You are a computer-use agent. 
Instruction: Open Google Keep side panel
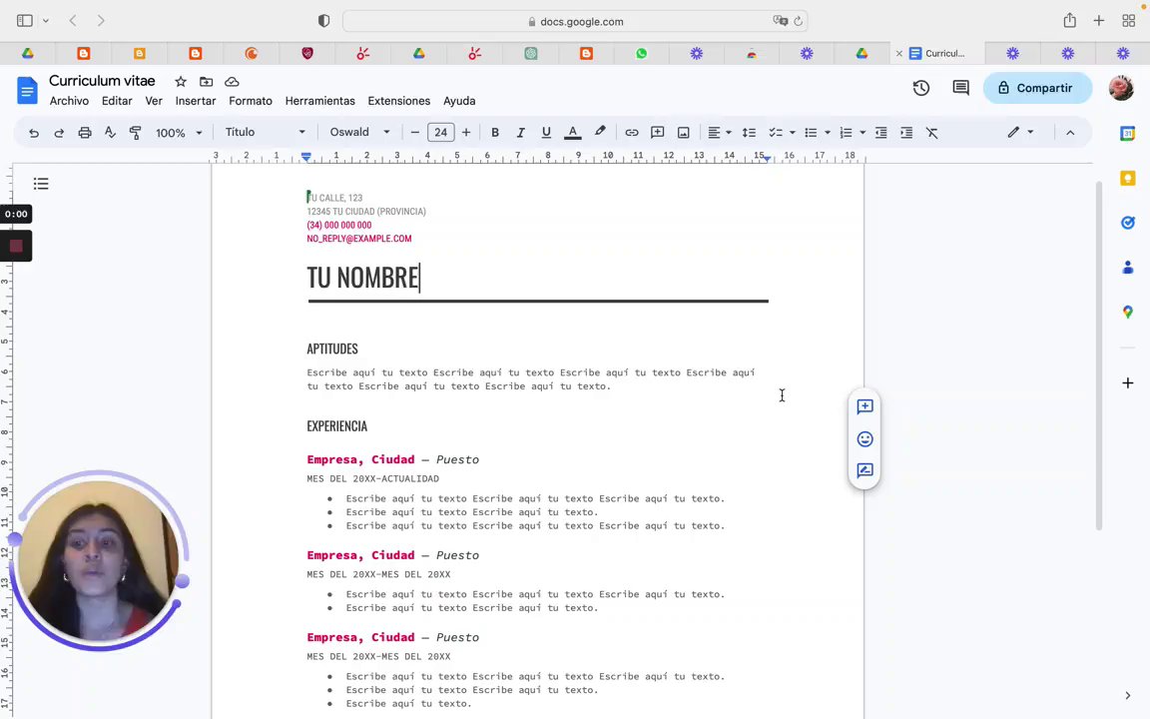click(x=1128, y=179)
